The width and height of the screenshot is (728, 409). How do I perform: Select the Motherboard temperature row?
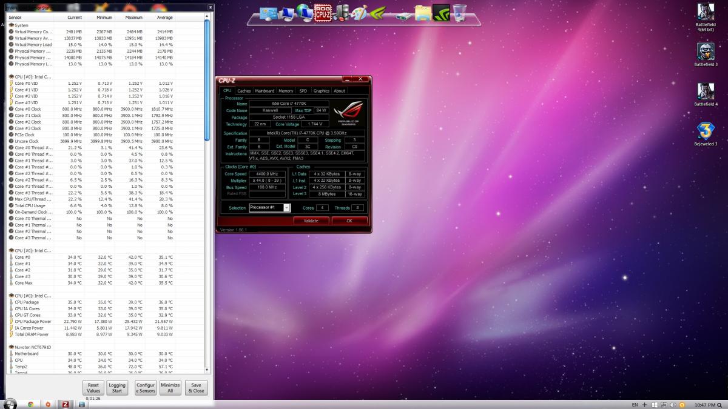point(106,354)
